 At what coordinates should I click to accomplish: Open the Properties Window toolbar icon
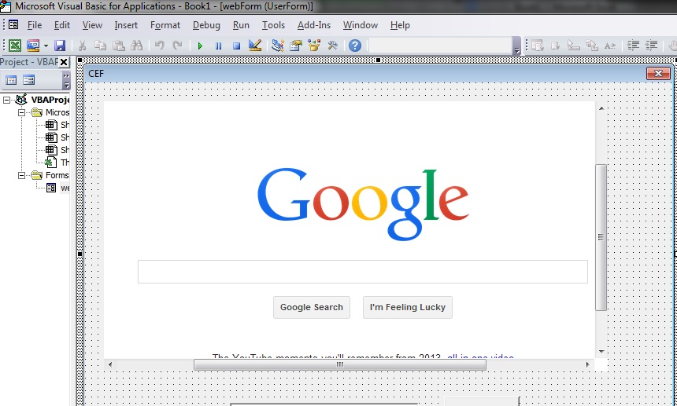click(296, 46)
